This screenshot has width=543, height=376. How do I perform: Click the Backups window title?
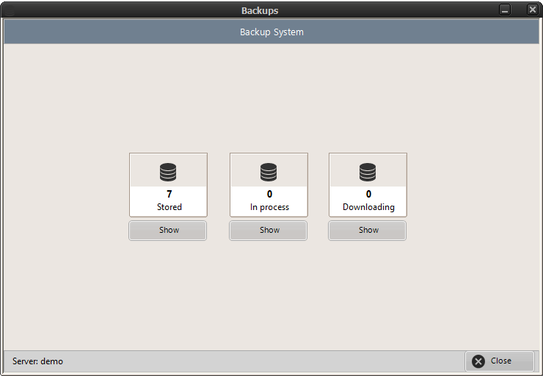(260, 11)
